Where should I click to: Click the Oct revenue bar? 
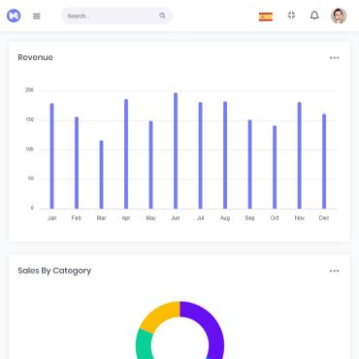click(x=275, y=167)
